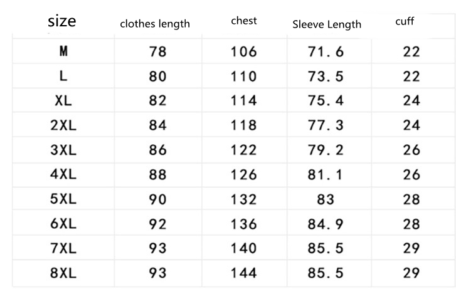This screenshot has width=456, height=289.
Task: Click sleeve length value 83
Action: click(x=326, y=199)
